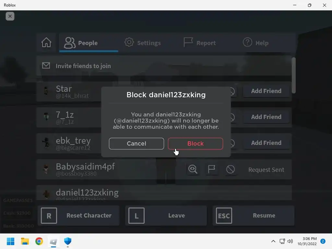Open the volume tray icon
Image resolution: width=332 pixels, height=249 pixels.
click(290, 241)
